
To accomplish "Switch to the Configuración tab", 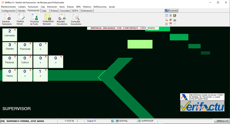I will [8, 11].
